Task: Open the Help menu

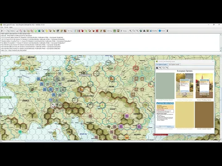Action: pos(11,27)
